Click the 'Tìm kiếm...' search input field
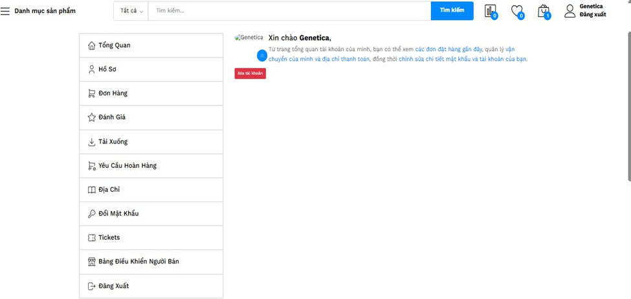 click(x=289, y=11)
